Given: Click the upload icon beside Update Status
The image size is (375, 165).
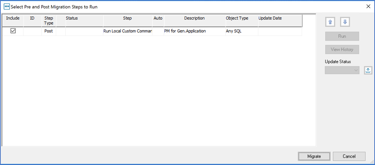Looking at the screenshot, I should click(368, 70).
